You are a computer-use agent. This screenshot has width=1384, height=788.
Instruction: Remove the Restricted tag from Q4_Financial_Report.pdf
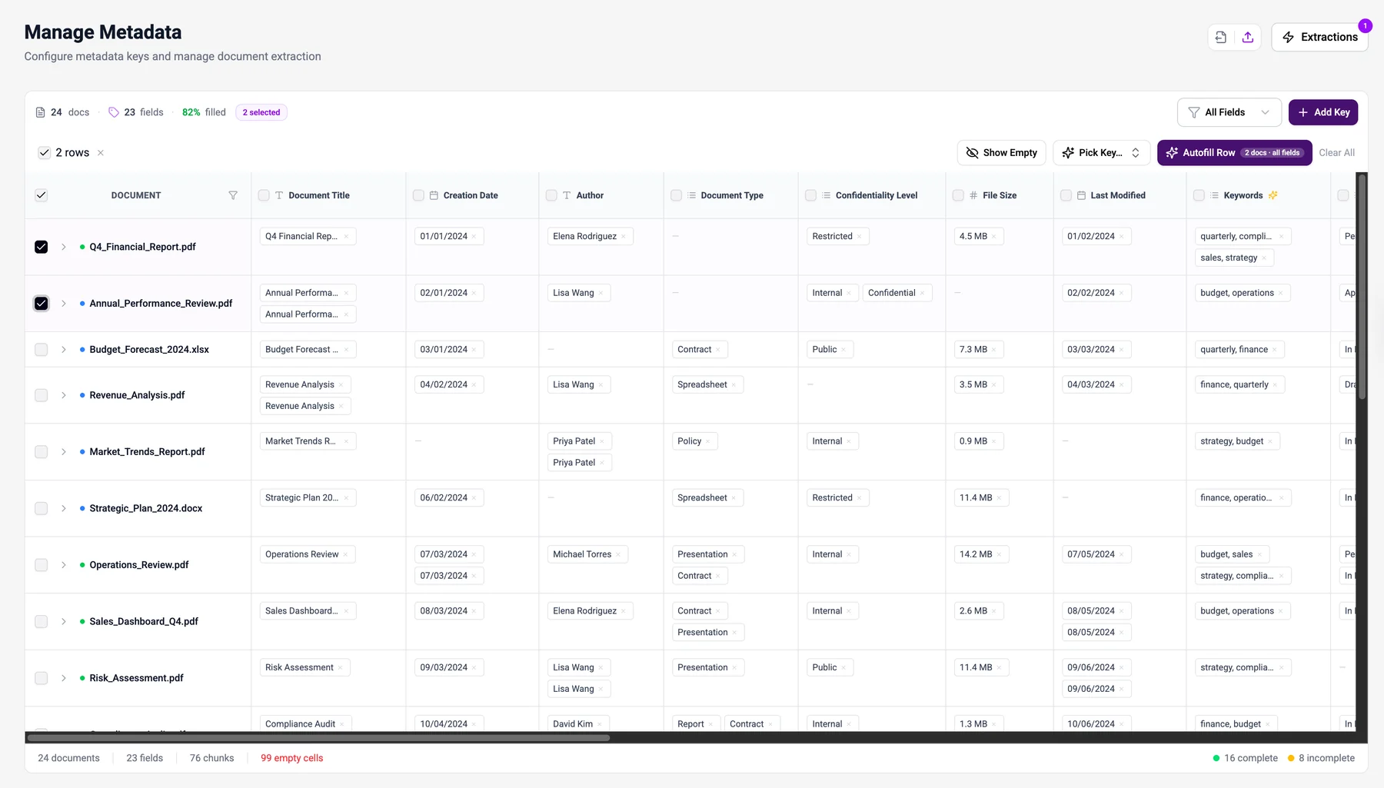click(x=860, y=237)
